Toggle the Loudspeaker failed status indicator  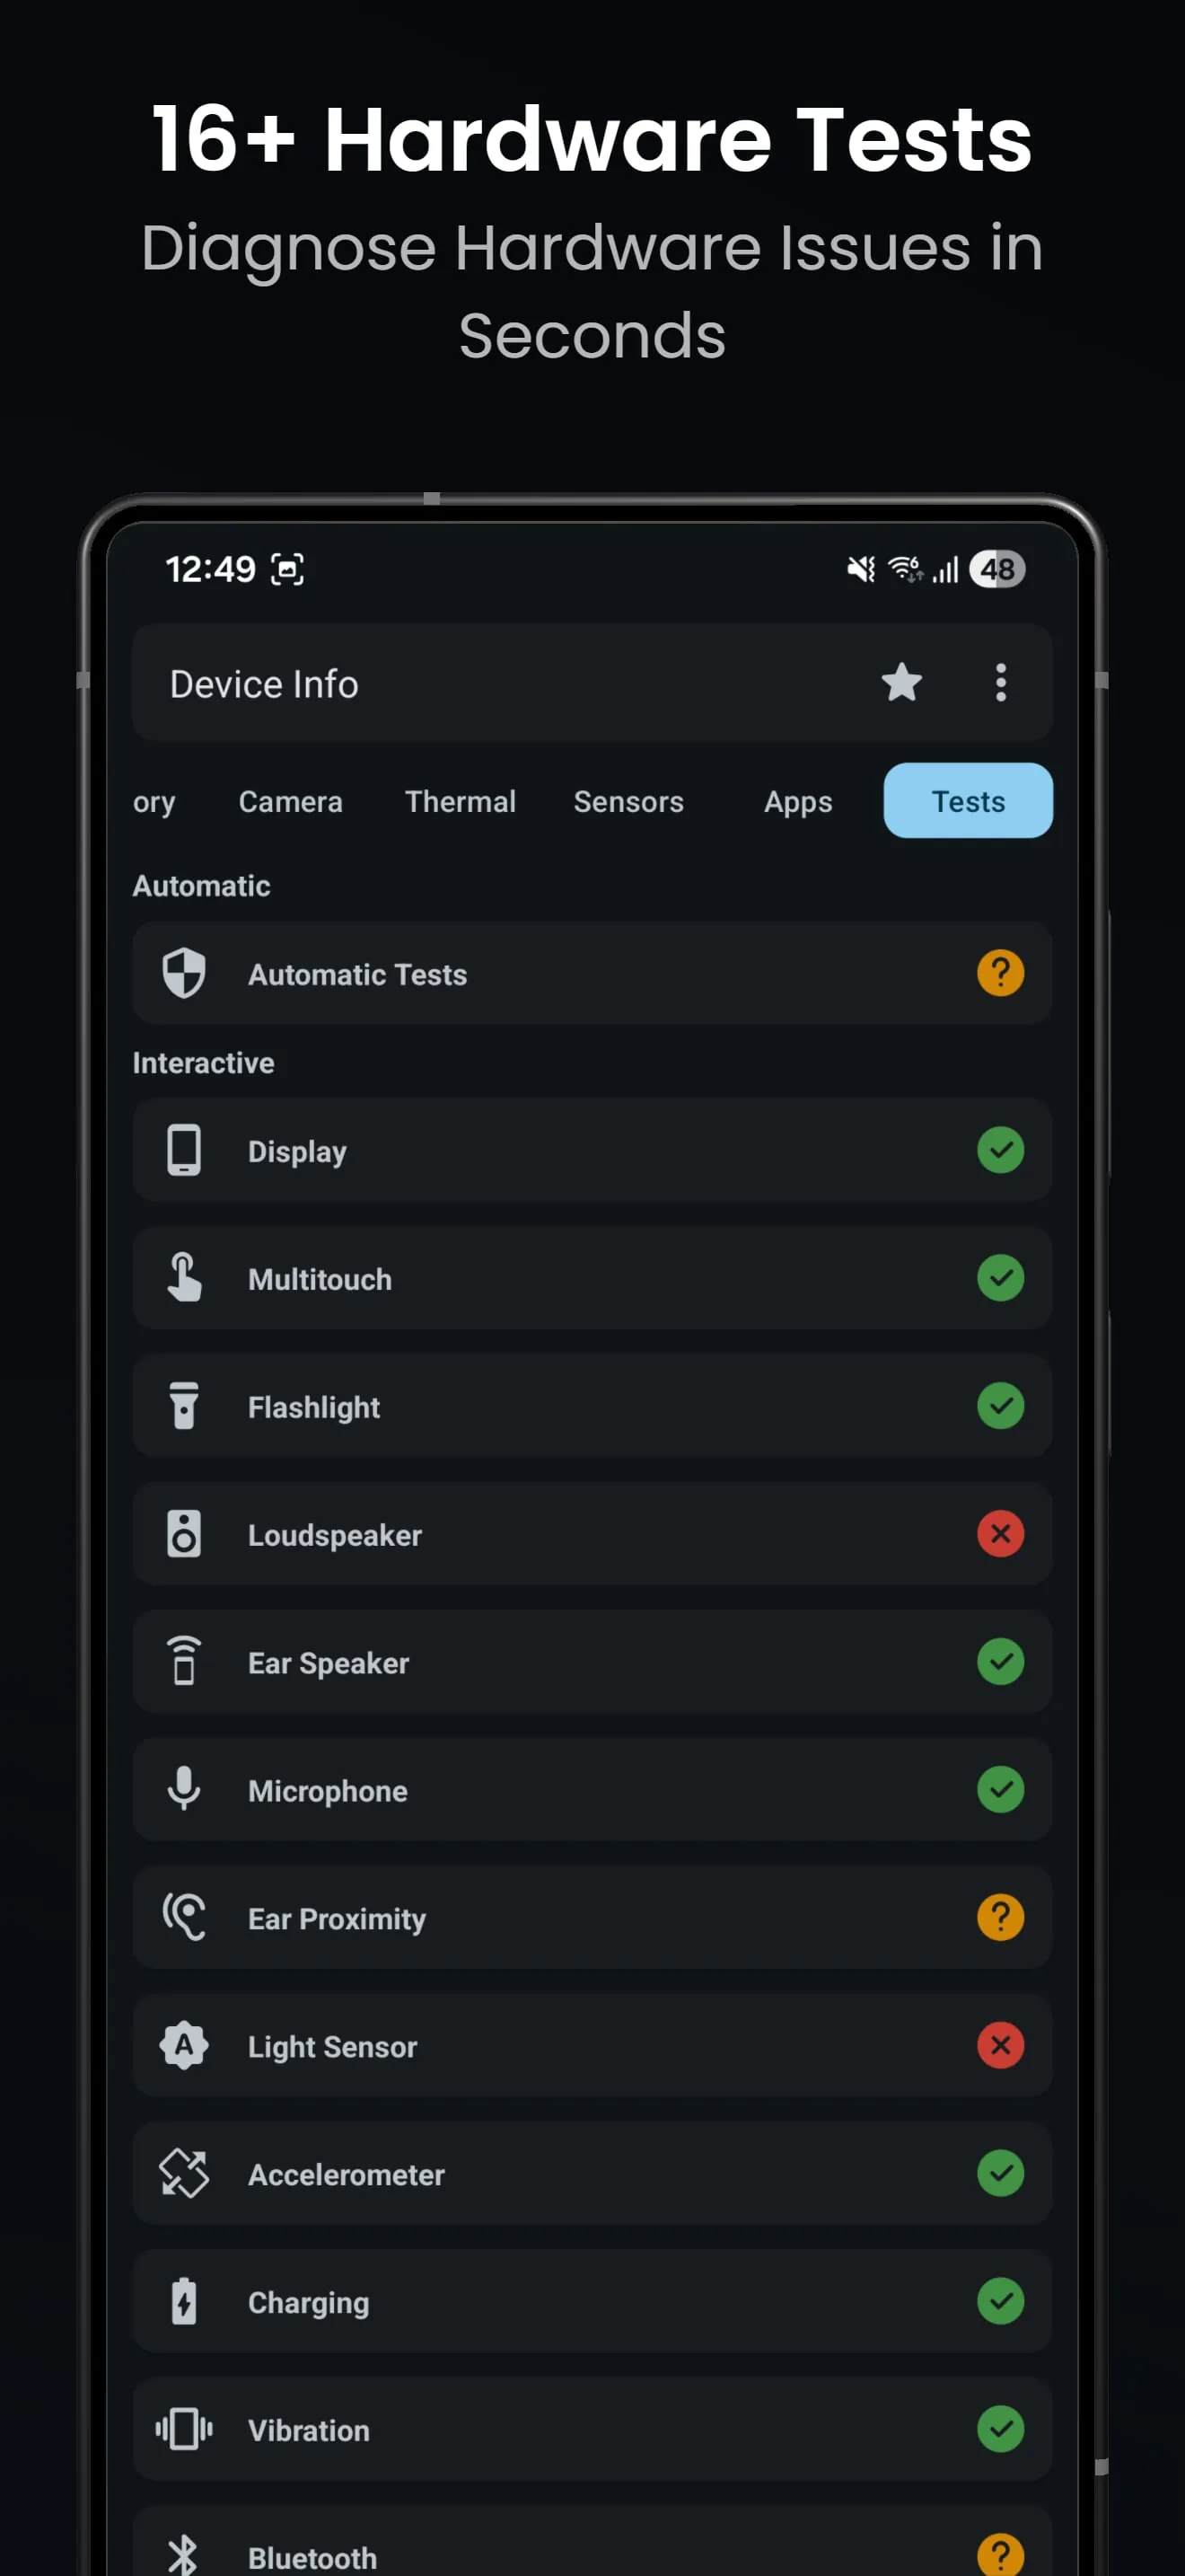click(x=1000, y=1534)
